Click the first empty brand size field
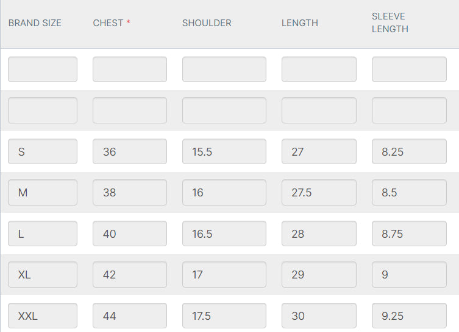This screenshot has width=459, height=332. tap(43, 69)
